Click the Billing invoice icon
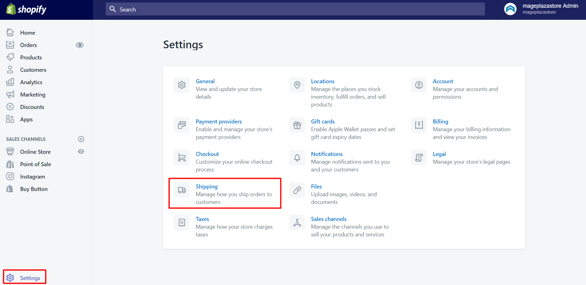 [x=419, y=125]
